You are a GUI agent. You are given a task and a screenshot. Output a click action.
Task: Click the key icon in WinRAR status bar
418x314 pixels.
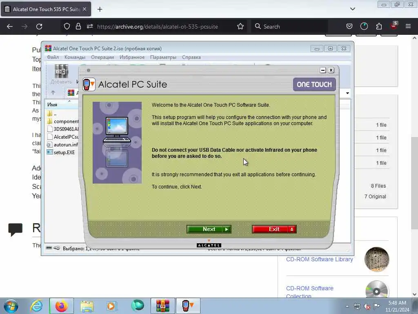[x=56, y=248]
